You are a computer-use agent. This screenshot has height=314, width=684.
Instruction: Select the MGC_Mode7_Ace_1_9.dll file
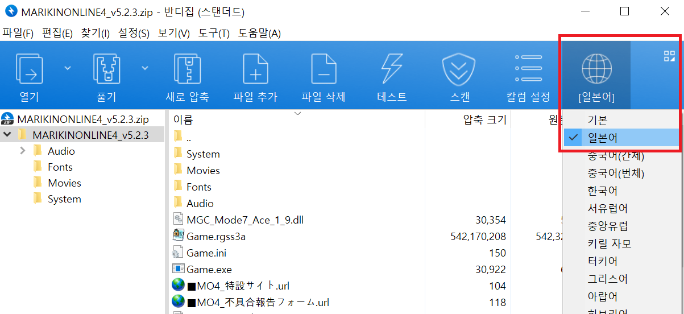tap(245, 220)
